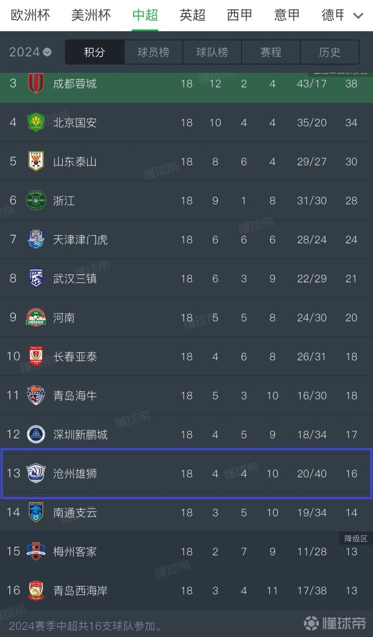Show the 球员榜 player rankings
Viewport: 373px width, 637px height.
point(153,52)
